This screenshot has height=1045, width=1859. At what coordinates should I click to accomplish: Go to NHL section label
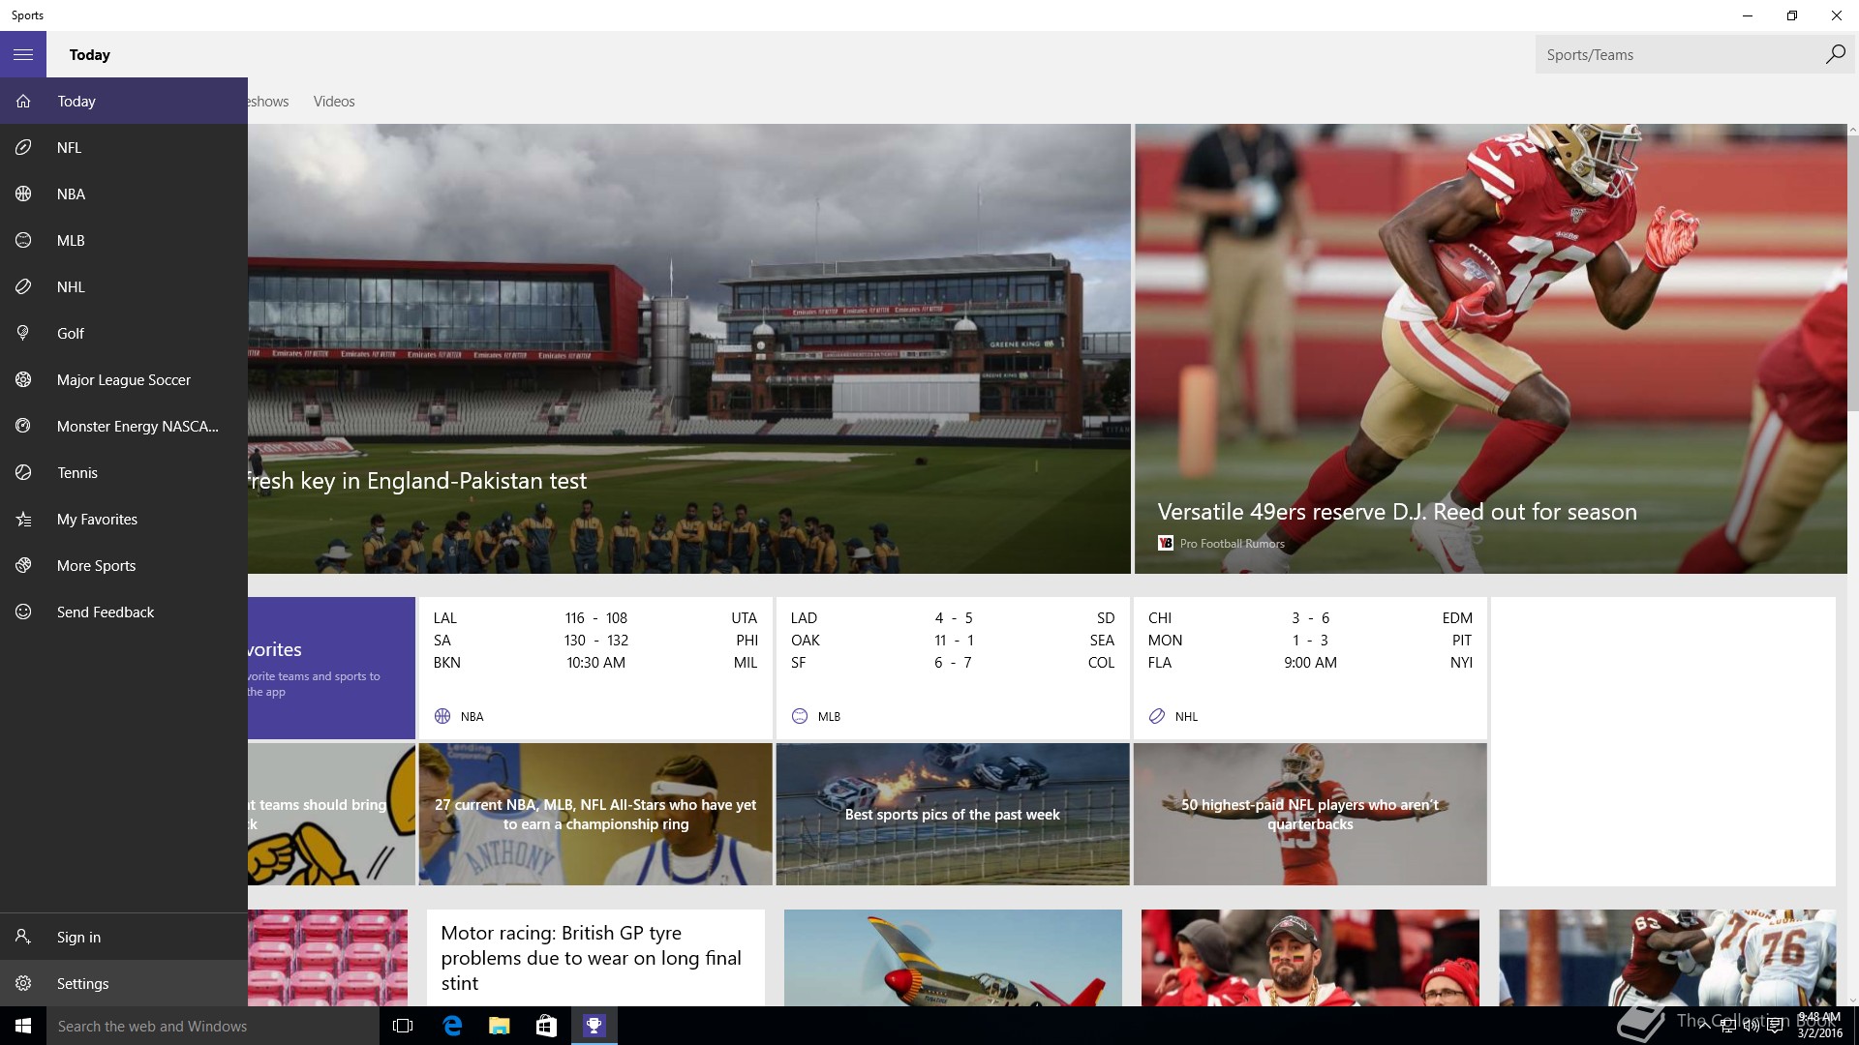(71, 286)
